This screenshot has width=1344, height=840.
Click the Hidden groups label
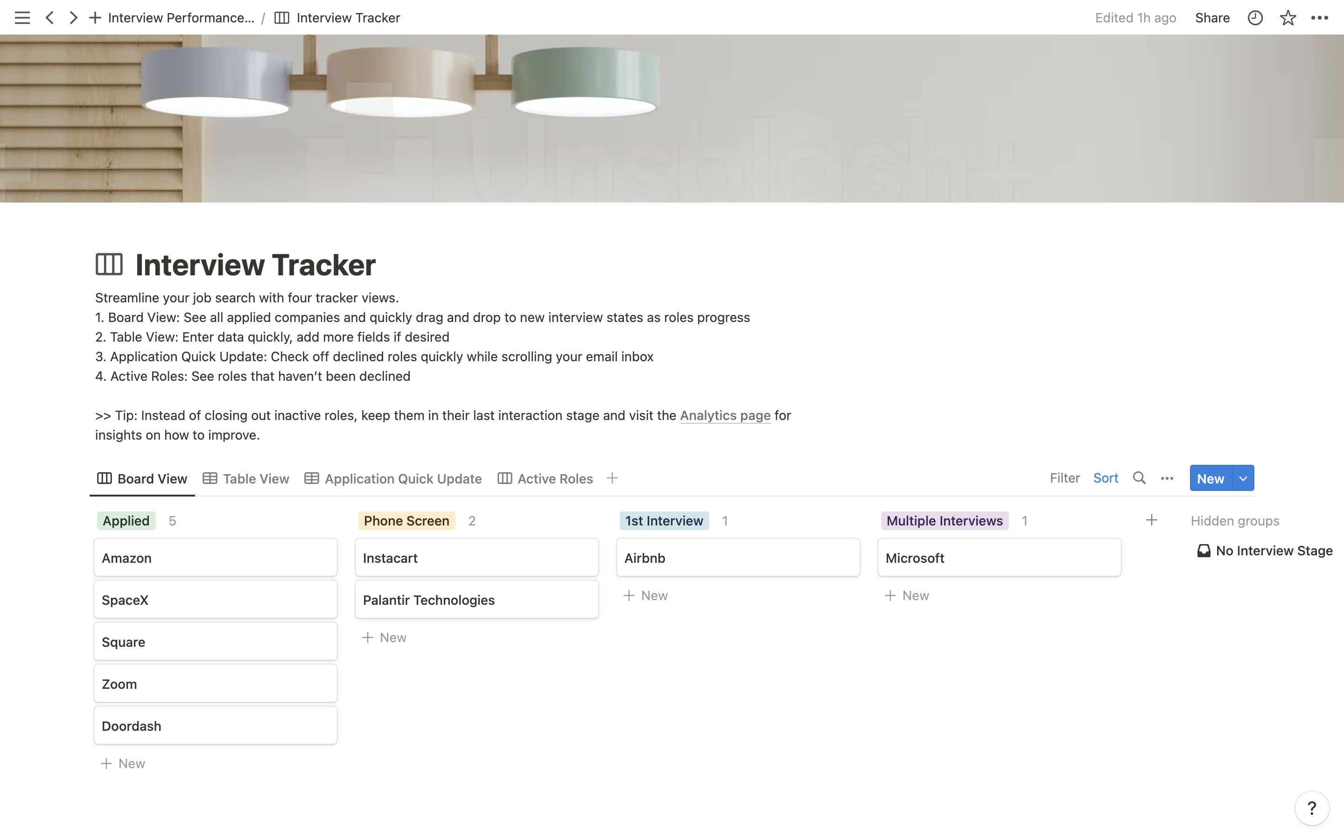(x=1235, y=520)
